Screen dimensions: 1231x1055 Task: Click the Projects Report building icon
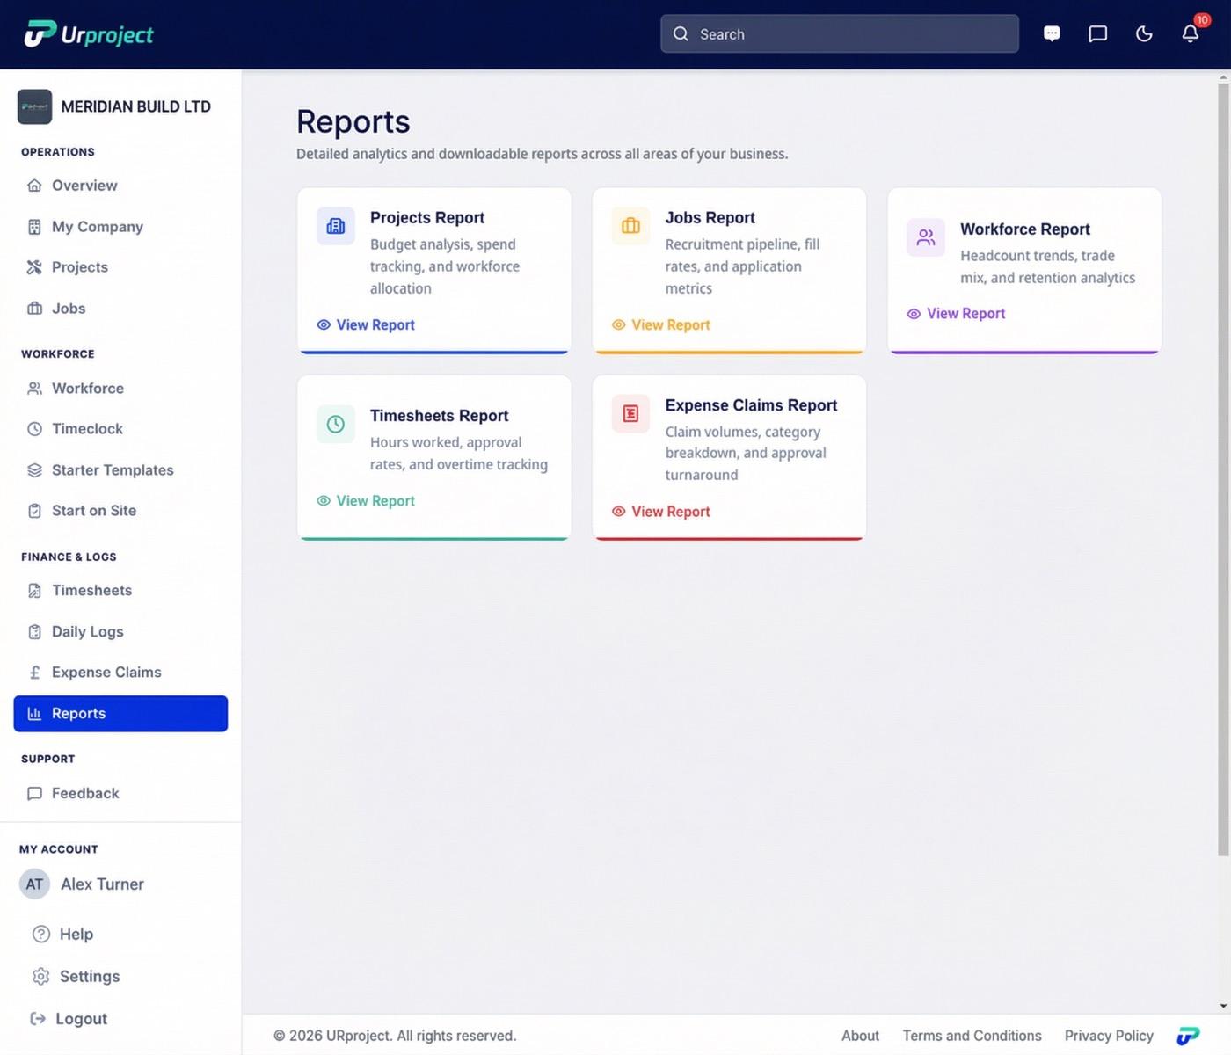336,226
